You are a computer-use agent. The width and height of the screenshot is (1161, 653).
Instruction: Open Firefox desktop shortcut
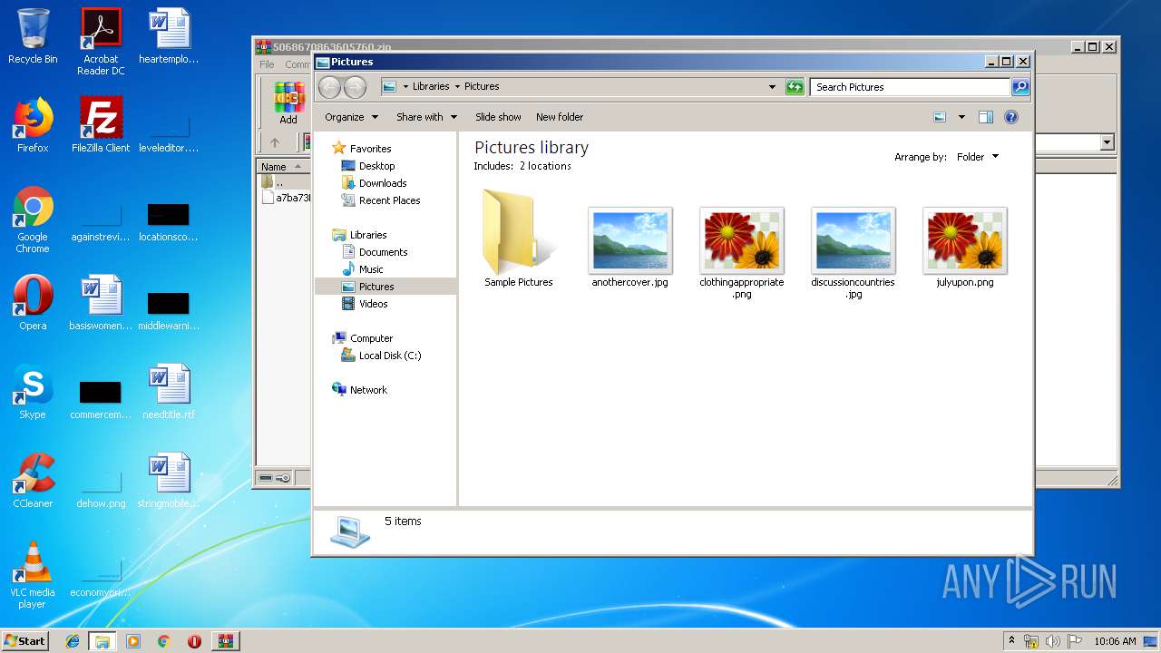[33, 125]
